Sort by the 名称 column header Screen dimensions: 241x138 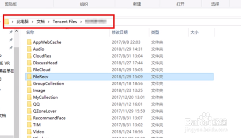pyautogui.click(x=30, y=32)
